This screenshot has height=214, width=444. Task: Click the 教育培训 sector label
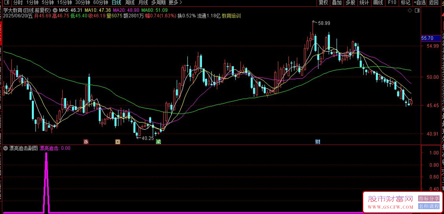coord(231,16)
